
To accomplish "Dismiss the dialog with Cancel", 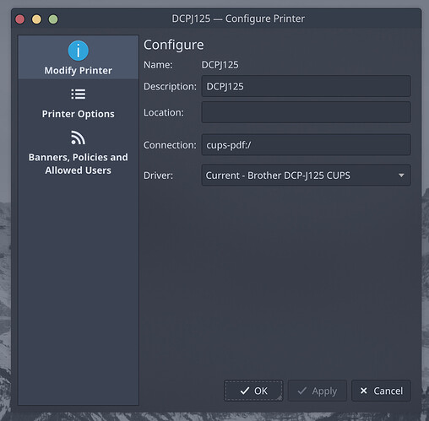I will click(x=381, y=391).
